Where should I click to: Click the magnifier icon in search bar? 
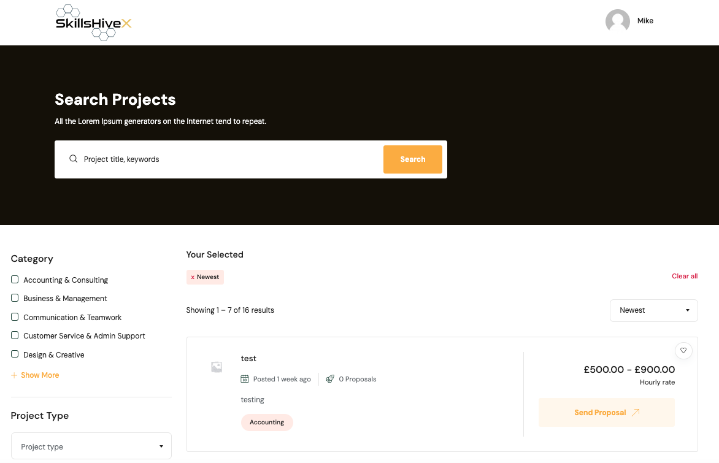(x=73, y=159)
